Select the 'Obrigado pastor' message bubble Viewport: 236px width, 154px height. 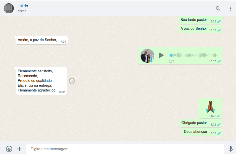pos(194,123)
